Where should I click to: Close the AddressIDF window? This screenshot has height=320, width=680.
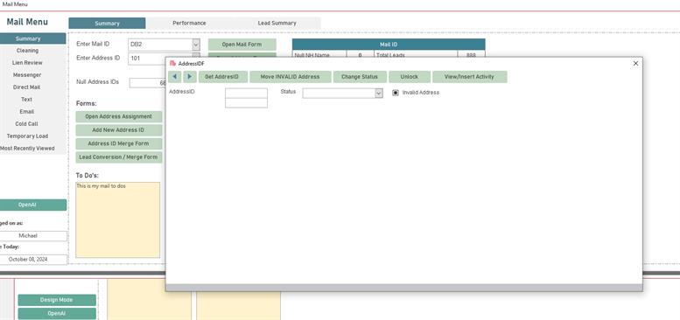pos(635,63)
